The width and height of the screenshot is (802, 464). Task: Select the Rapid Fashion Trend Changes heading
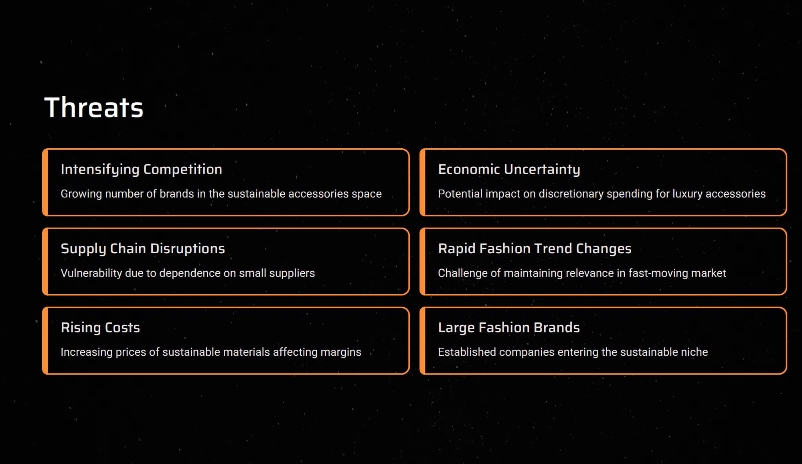coord(535,248)
